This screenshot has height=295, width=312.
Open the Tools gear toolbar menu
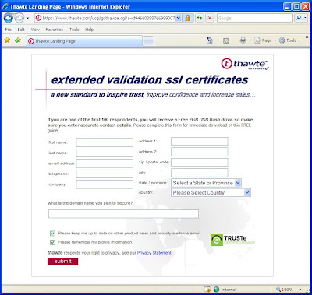point(290,40)
